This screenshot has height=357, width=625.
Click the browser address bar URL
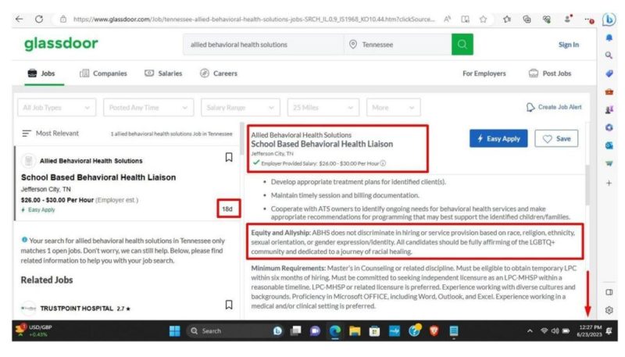[x=254, y=19]
